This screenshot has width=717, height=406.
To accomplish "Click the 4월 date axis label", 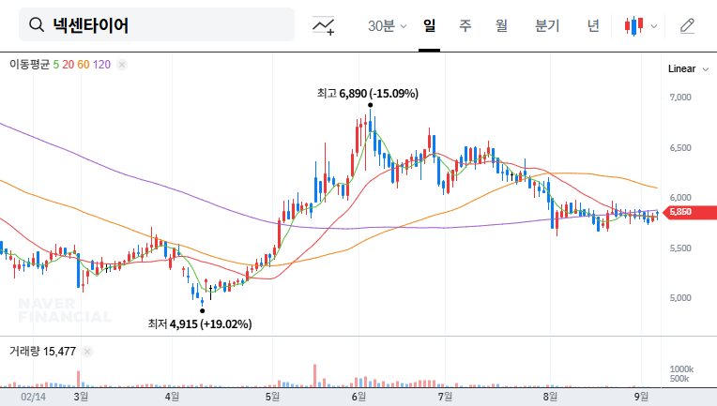I will click(172, 397).
